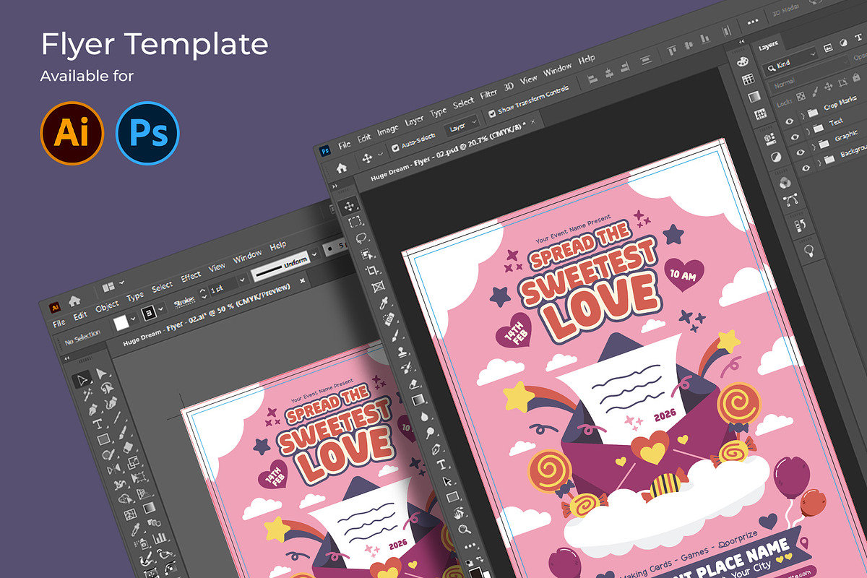
Task: Select the Healing Brush tool in Photoshop
Action: click(389, 319)
